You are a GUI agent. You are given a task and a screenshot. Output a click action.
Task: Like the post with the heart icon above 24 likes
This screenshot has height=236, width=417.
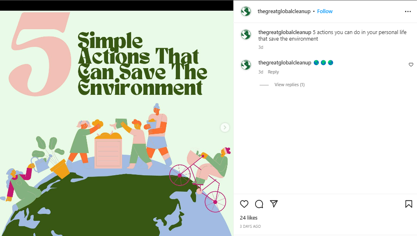[x=244, y=204]
